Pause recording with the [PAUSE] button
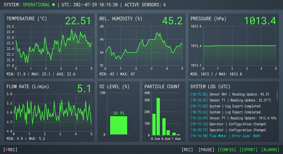 [206, 150]
